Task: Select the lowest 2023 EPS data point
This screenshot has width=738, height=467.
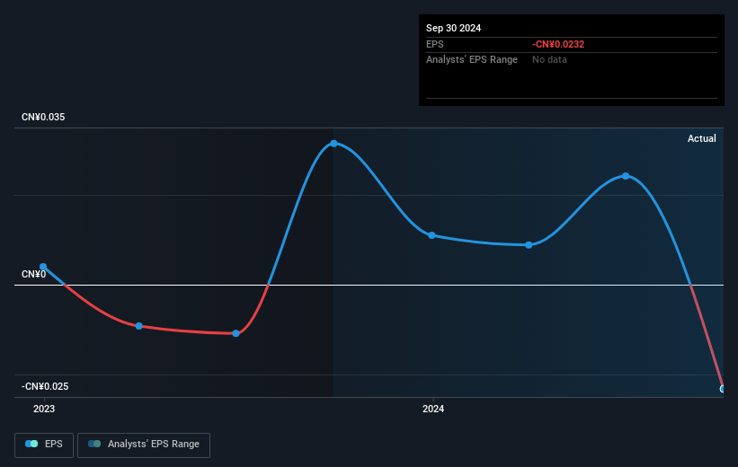Action: (x=236, y=333)
